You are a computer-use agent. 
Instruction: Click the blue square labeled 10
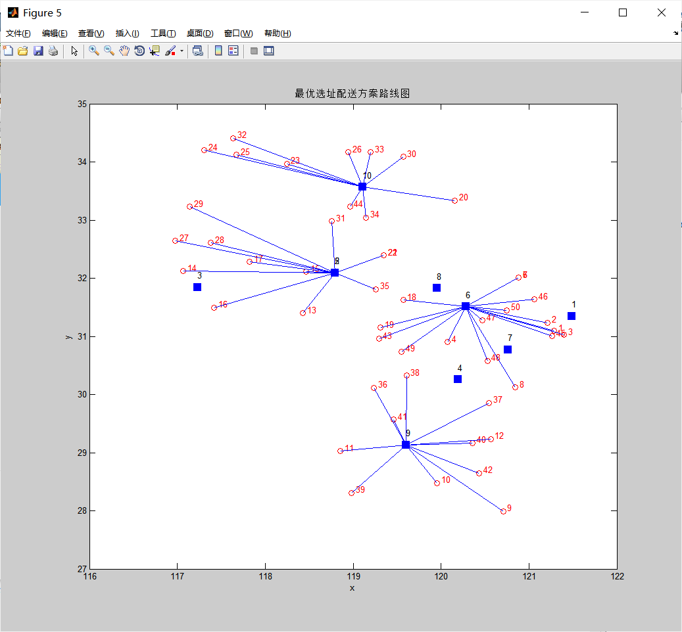362,187
